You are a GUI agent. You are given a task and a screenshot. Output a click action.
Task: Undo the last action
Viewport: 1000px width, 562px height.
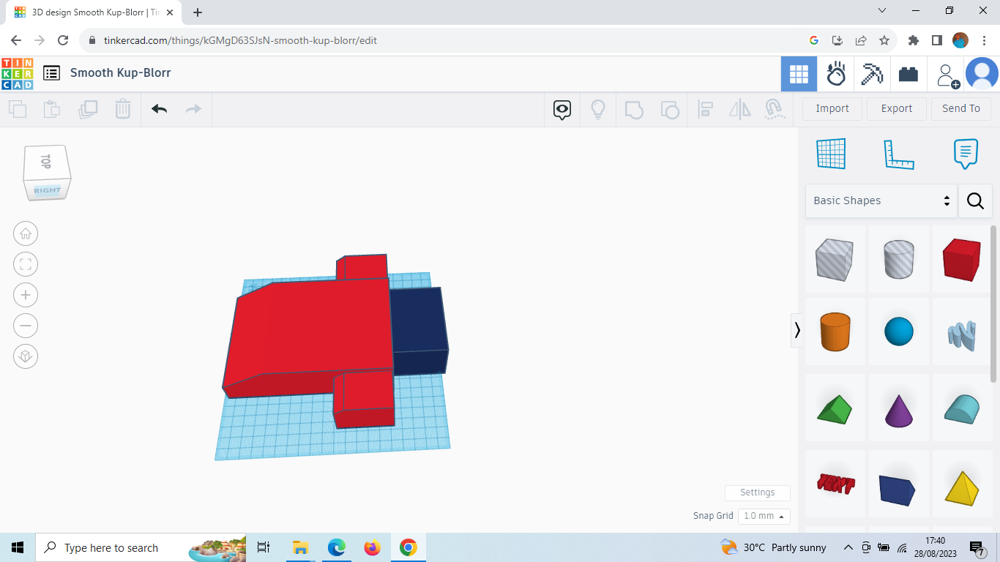pos(160,108)
